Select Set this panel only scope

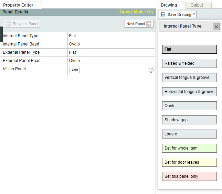(189, 176)
